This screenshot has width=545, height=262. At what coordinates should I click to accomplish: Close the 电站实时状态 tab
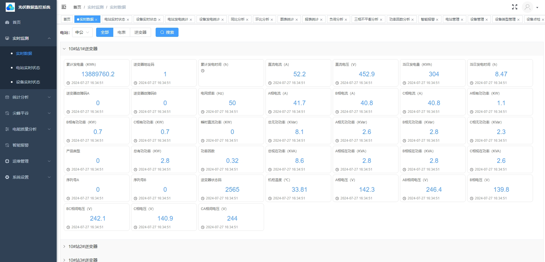tap(128, 20)
